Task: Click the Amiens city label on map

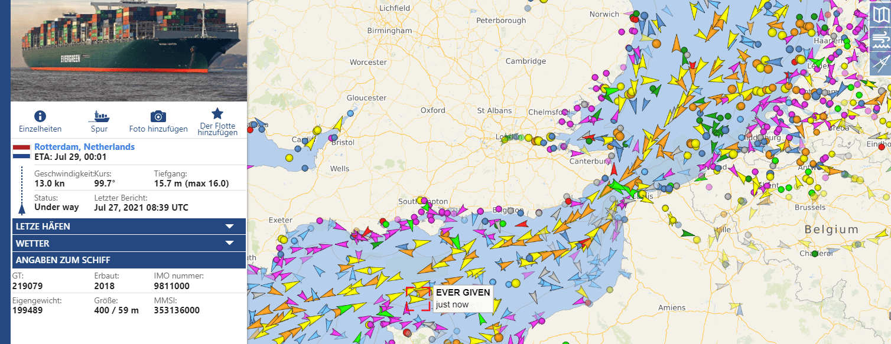Action: tap(672, 307)
